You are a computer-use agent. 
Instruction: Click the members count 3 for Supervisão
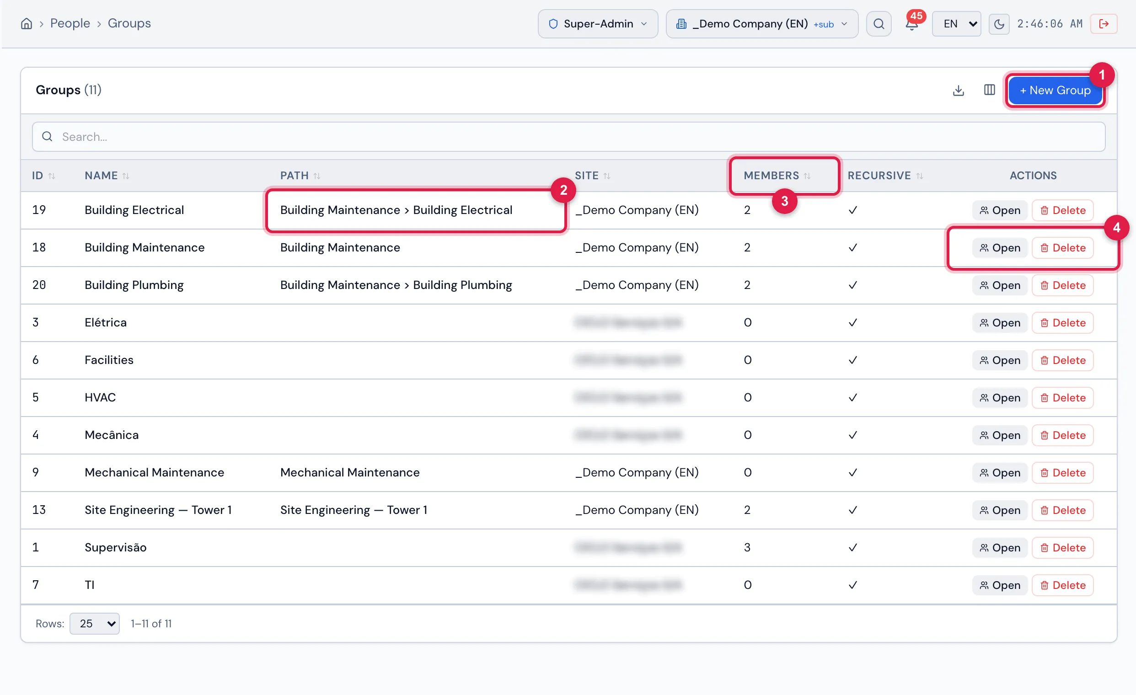[747, 547]
